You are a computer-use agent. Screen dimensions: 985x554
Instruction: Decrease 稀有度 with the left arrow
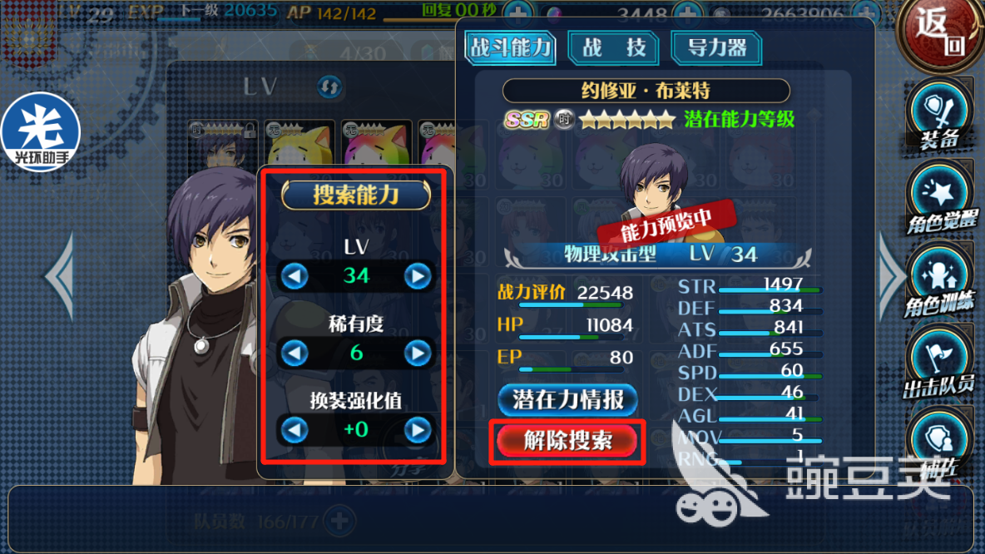(294, 353)
